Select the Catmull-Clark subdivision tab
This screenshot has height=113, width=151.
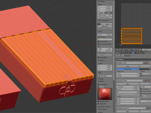[x=128, y=69]
